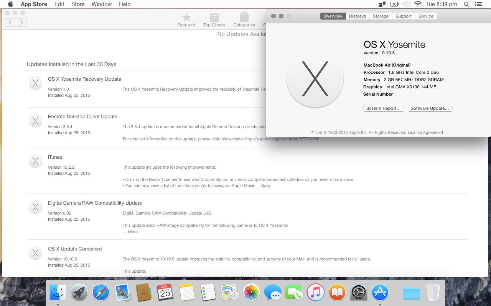The width and height of the screenshot is (491, 306).
Task: Open the Window menu
Action: tap(102, 4)
